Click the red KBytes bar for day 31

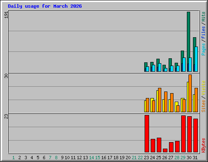(195, 135)
